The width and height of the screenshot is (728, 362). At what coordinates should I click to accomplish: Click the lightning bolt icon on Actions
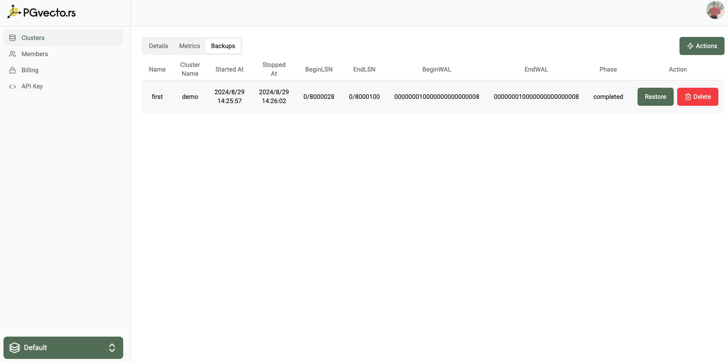pos(690,46)
